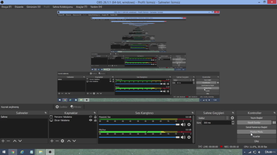
Task: Show hidden system tray icons
Action: [x=245, y=152]
